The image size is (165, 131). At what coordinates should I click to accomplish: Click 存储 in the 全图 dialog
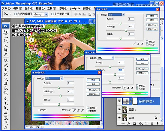pyautogui.click(x=152, y=29)
